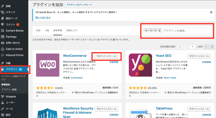This screenshot has height=118, width=216.
Task: Open the Yoast SEO title link
Action: [x=164, y=56]
